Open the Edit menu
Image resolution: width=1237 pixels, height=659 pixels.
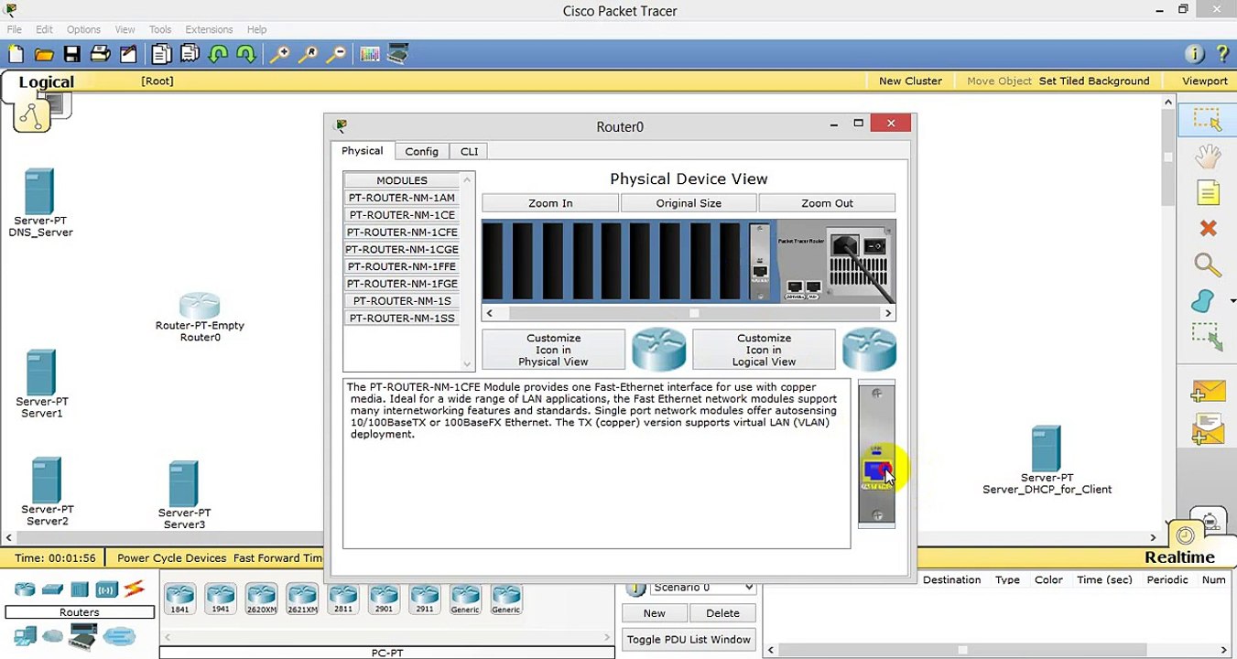coord(44,29)
